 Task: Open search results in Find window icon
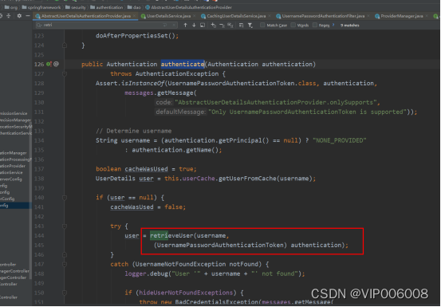click(203, 26)
